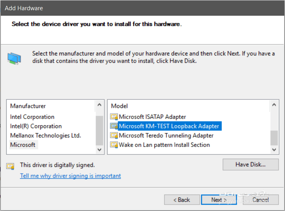This screenshot has width=285, height=211.
Task: Choose Mellanox Technologies Ltd. manufacturer
Action: coord(45,136)
